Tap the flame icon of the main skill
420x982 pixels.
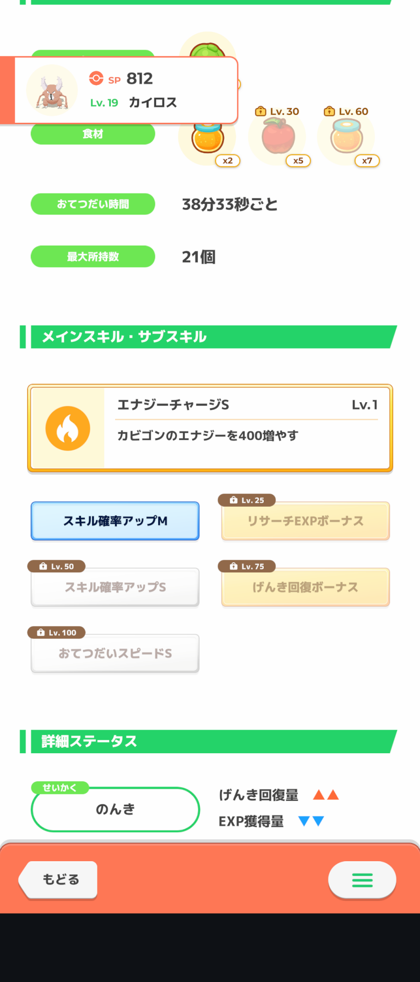click(x=68, y=428)
